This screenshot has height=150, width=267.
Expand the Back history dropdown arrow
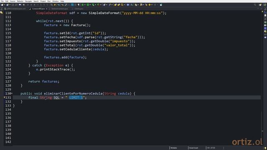click(152, 5)
